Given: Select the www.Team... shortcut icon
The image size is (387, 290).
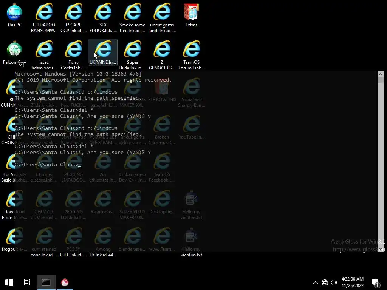Looking at the screenshot, I should point(162,239).
